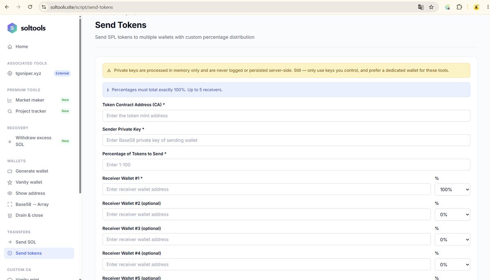The width and height of the screenshot is (490, 280).
Task: Click the browser address bar URL
Action: [82, 7]
